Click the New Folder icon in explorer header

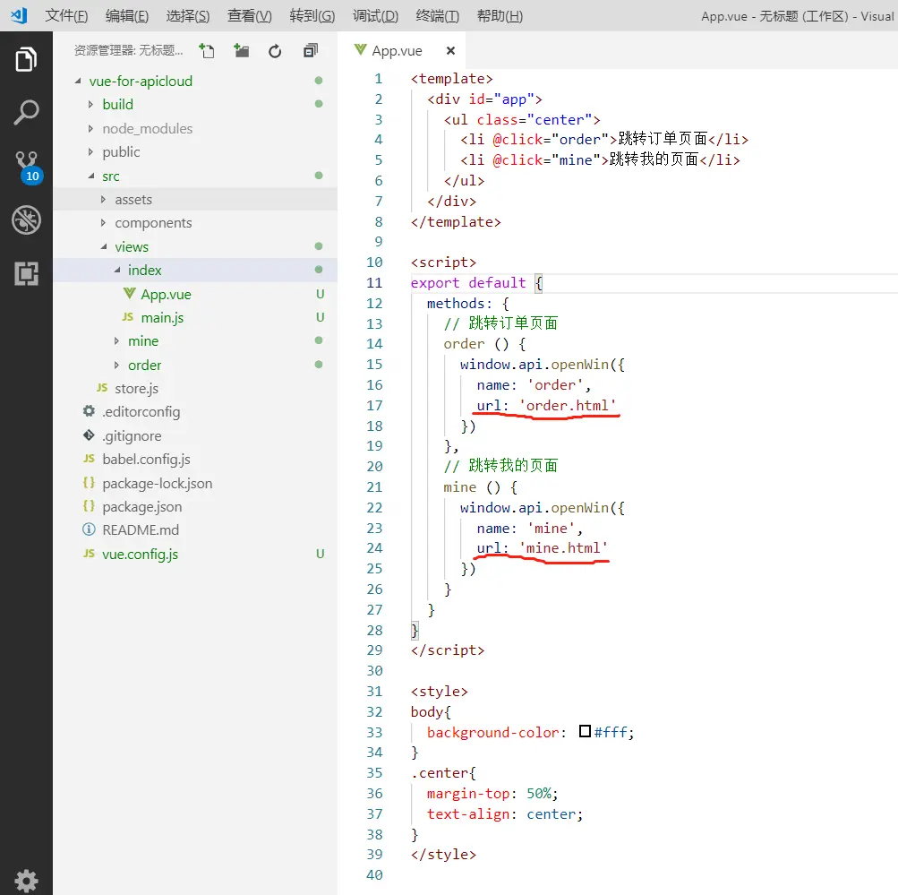click(241, 51)
